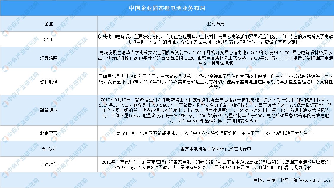Image resolution: width=334 pixels, height=188 pixels.
Task: Select the "江苏清陶" company cell
Action: coord(49,58)
